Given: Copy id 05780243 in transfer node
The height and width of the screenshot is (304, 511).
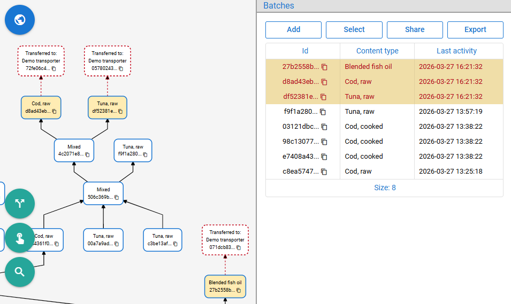Looking at the screenshot, I should coord(121,69).
